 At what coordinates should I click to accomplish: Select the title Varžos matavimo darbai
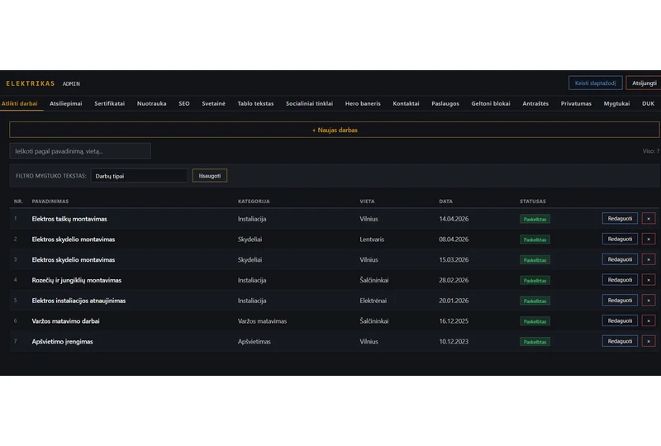point(66,320)
